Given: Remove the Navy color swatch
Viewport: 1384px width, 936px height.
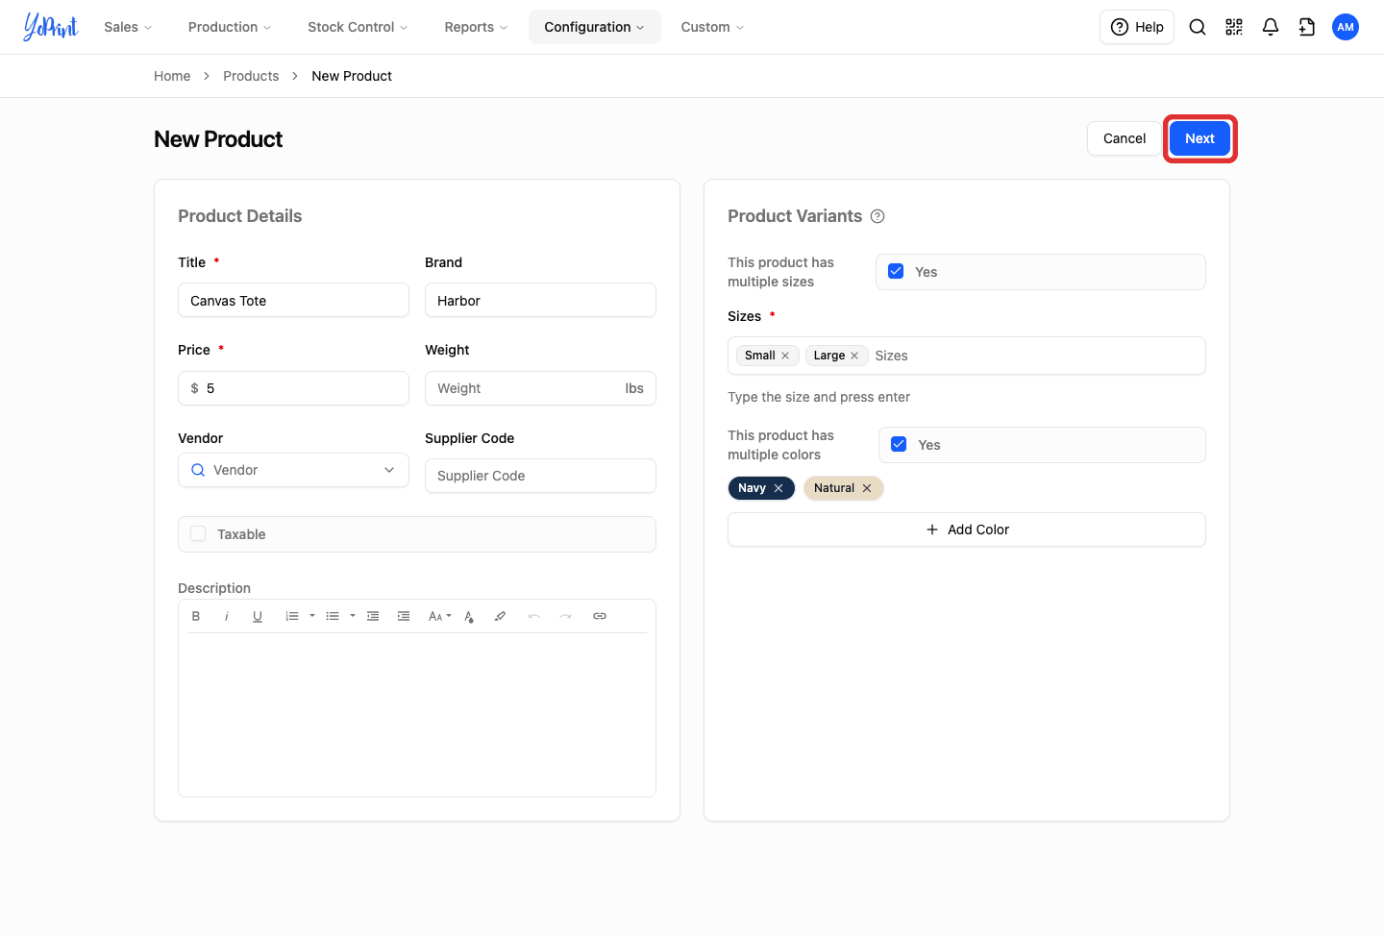Looking at the screenshot, I should point(778,488).
